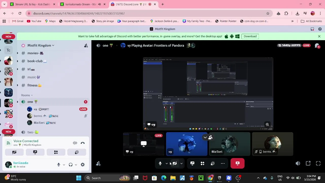Screen dimensions: 325x183
Task: Select voice channel two
Action: click(55, 132)
